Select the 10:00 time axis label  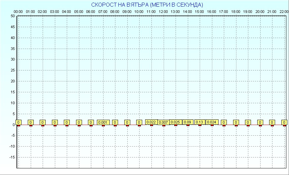[x=139, y=12]
